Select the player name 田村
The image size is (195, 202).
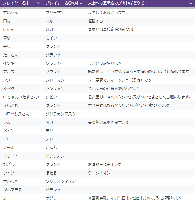[7, 21]
